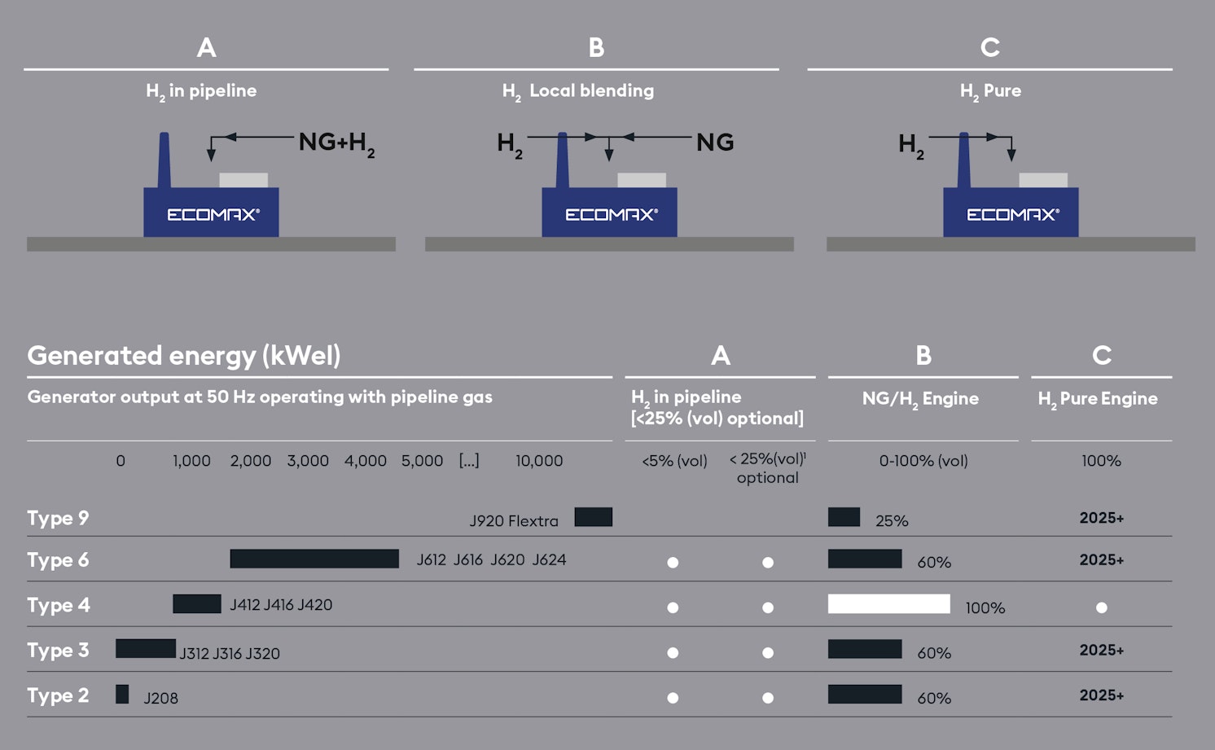This screenshot has width=1215, height=750.
Task: Click the Type 9 row label
Action: point(58,519)
